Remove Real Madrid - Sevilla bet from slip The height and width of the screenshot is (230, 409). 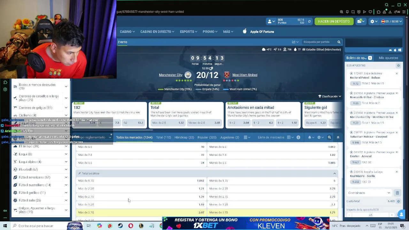397,172
